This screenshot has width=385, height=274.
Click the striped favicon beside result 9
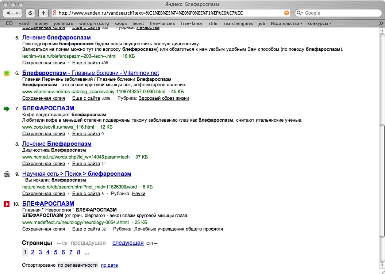tap(7, 174)
